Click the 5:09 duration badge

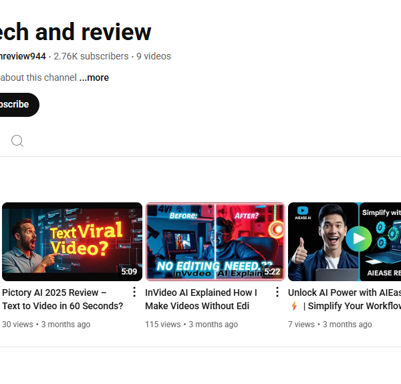pos(129,272)
